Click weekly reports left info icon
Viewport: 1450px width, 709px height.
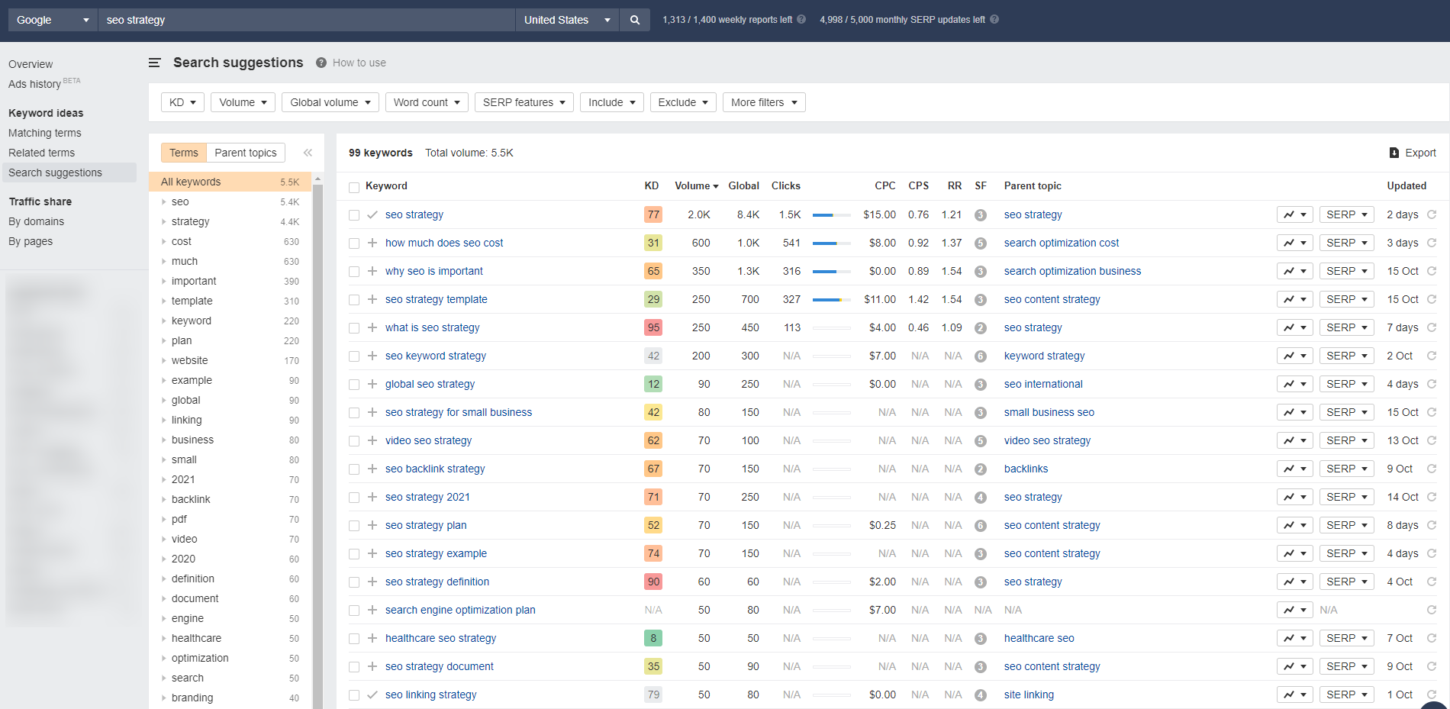801,20
